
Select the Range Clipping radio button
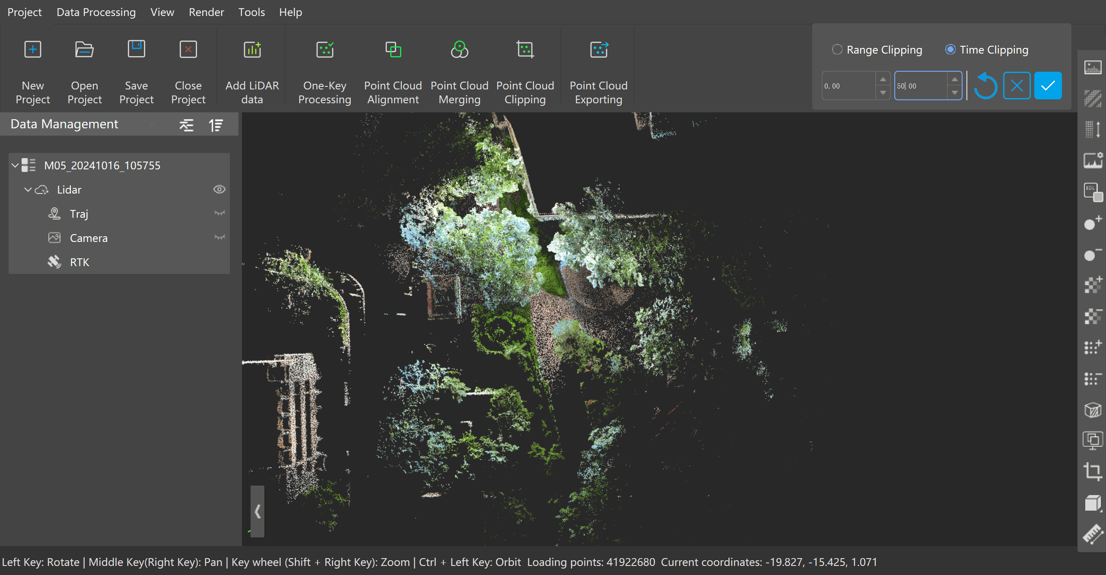coord(837,50)
